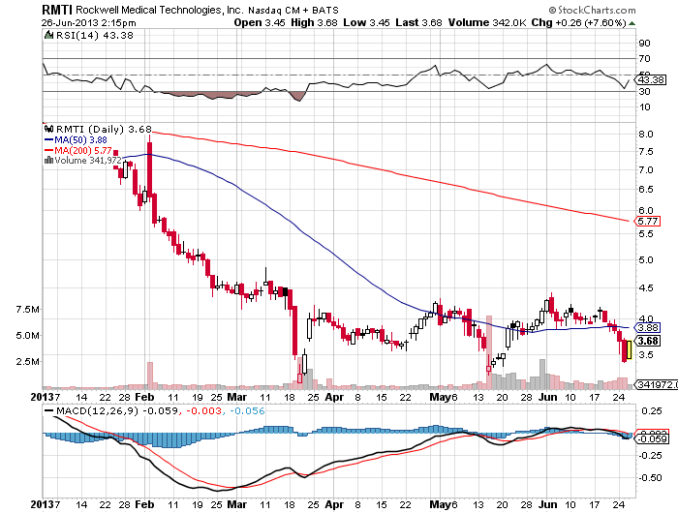Click the red MACD signal value -0.003
The width and height of the screenshot is (678, 513).
(x=203, y=410)
